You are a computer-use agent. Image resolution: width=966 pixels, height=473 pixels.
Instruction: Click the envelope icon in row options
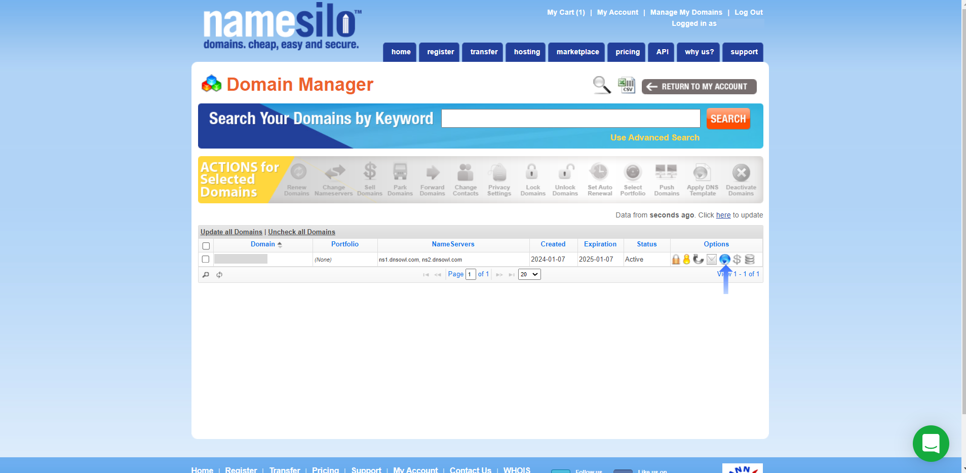pos(712,260)
